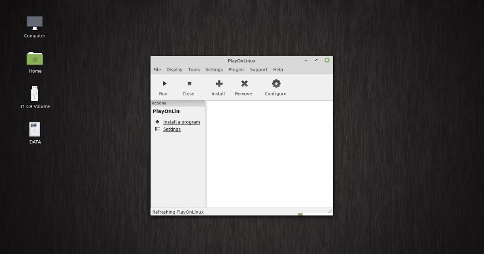484x254 pixels.
Task: Click the window resize grip corner
Action: click(x=330, y=211)
